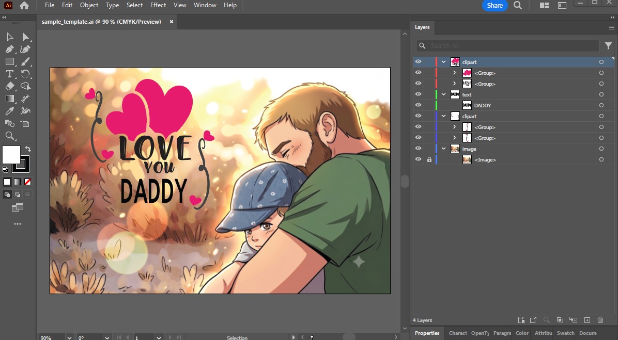
Task: Select the Paintbrush tool
Action: [26, 62]
